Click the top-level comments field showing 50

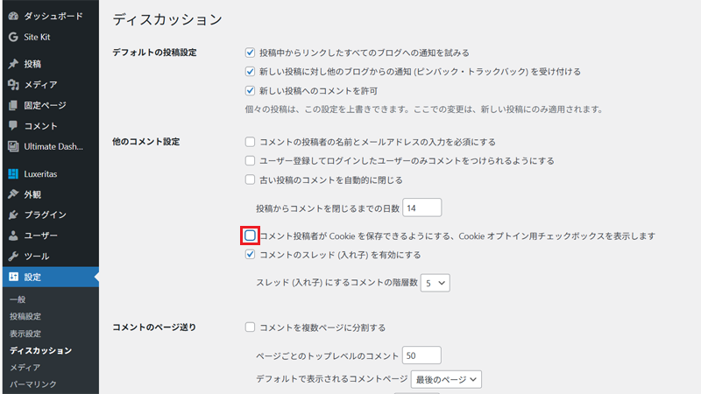[421, 355]
